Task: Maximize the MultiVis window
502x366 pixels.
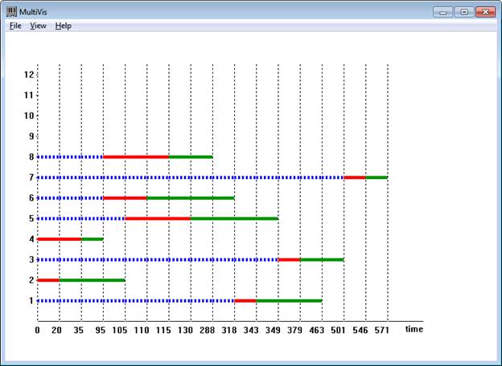Action: click(x=464, y=12)
